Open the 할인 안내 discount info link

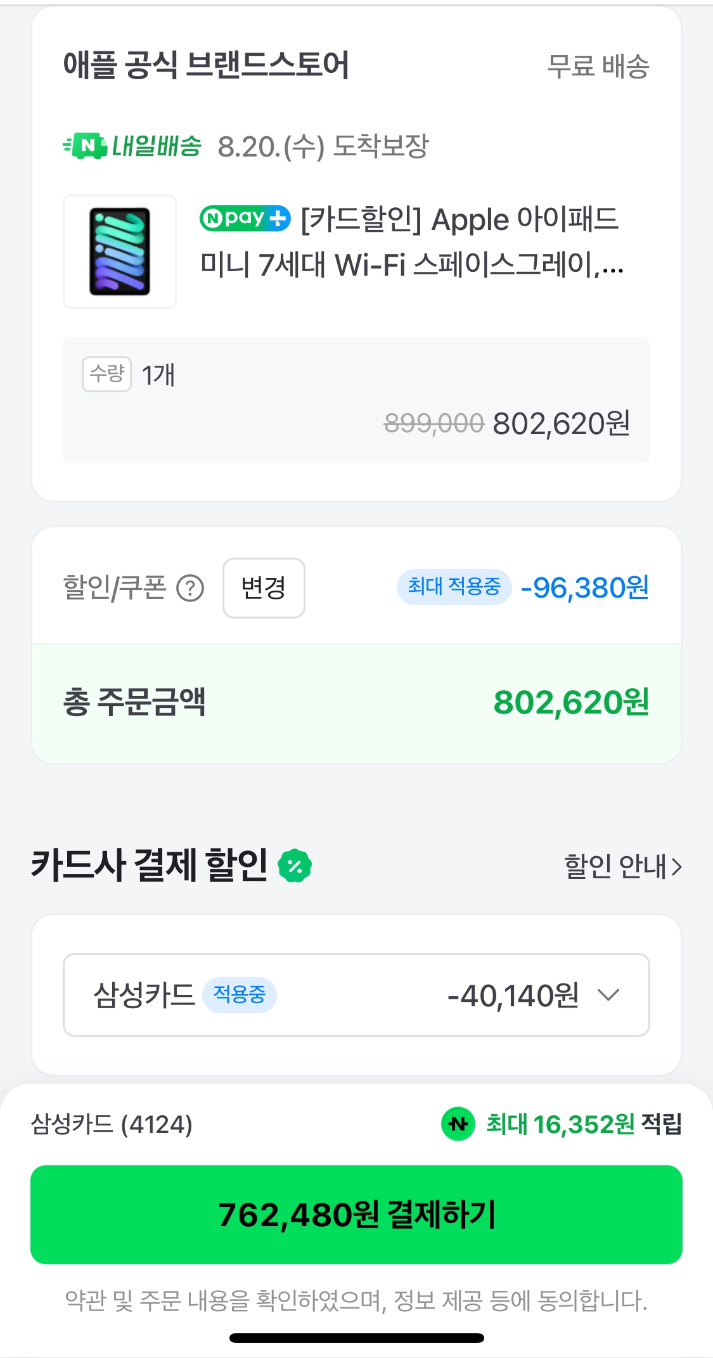click(x=615, y=866)
